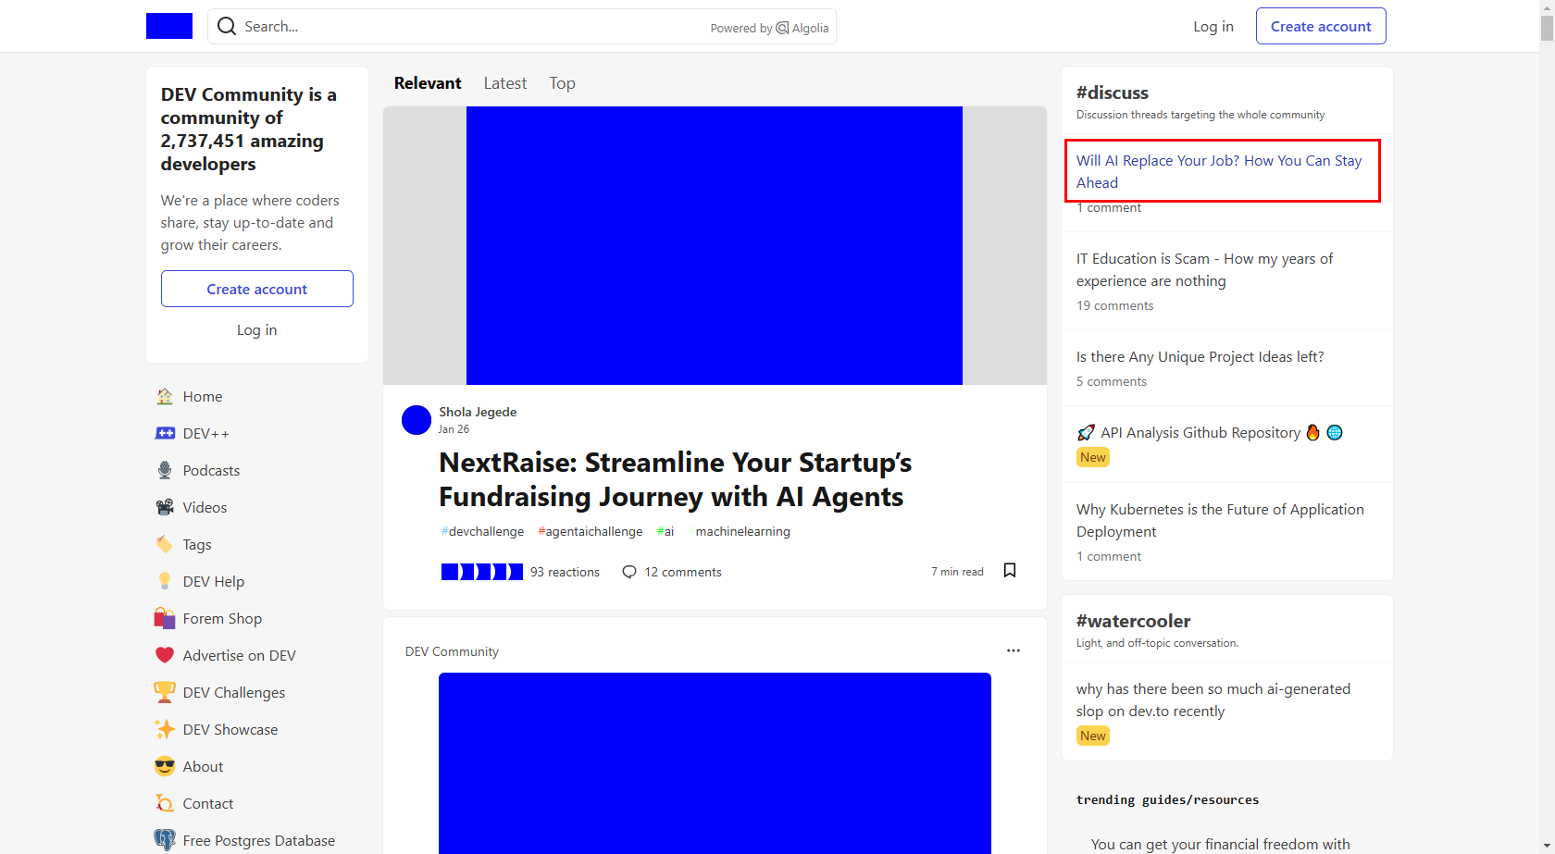Bookmark the NextRaise article
The height and width of the screenshot is (854, 1555).
point(1010,571)
